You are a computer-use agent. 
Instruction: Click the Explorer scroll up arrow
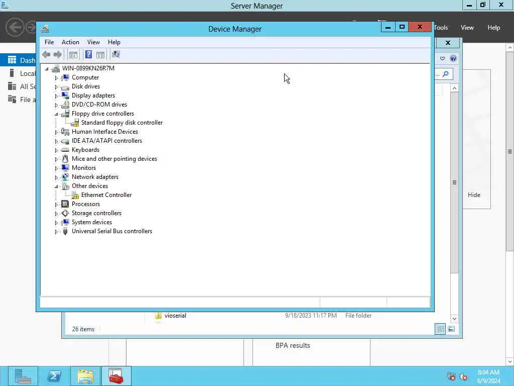click(454, 88)
